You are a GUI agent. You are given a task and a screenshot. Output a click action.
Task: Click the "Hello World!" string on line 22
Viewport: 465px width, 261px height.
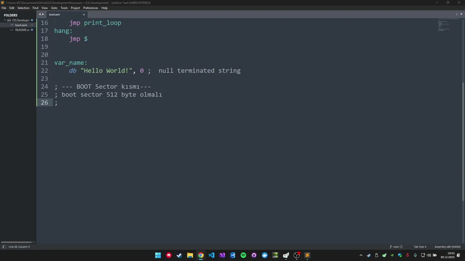coord(106,71)
